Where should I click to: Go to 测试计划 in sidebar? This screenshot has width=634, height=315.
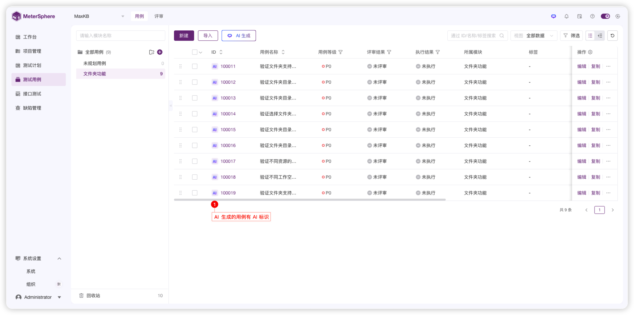click(x=39, y=65)
